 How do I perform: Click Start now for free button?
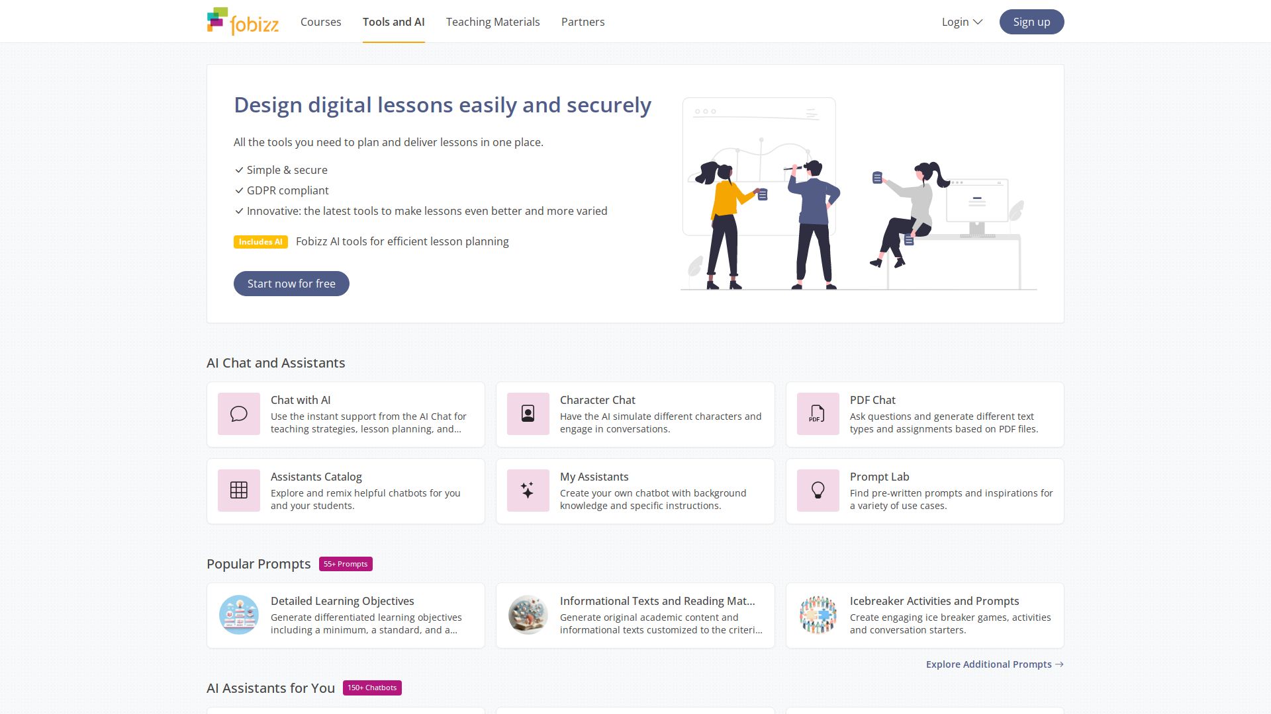(x=291, y=284)
